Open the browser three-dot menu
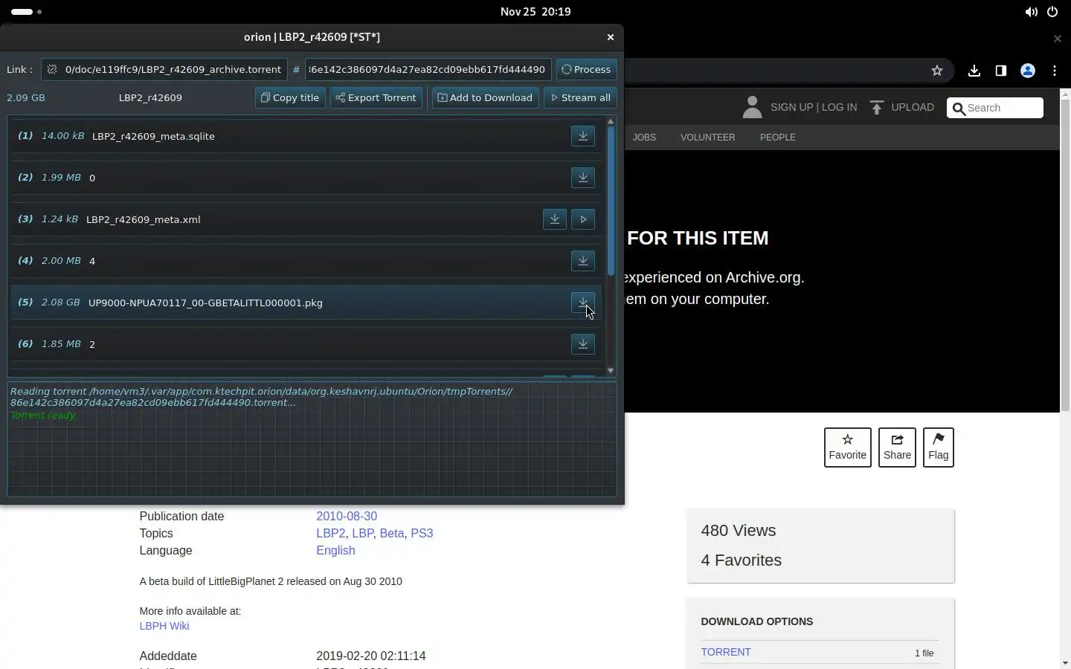The image size is (1071, 669). (1055, 71)
